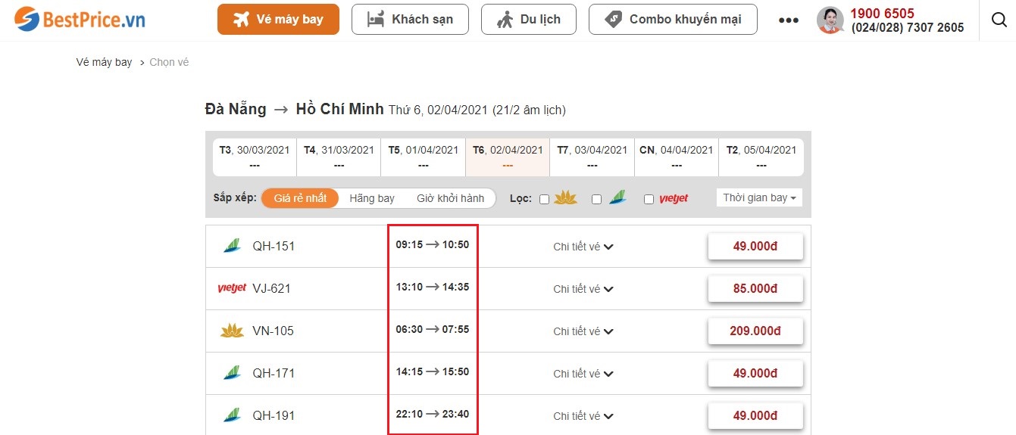Screen dimensions: 1016x435
Task: Select date T5, 01/04/2021
Action: [x=424, y=157]
